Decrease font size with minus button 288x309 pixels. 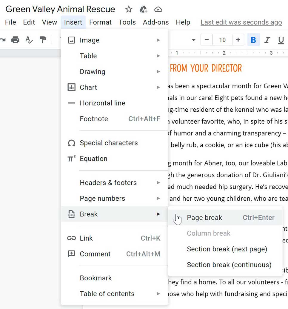(x=207, y=40)
